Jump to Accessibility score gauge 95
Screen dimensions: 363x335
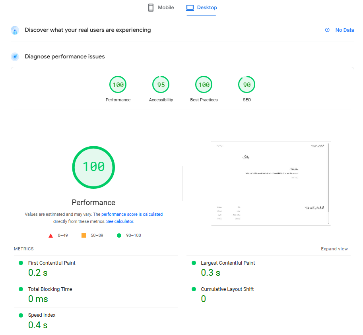pyautogui.click(x=161, y=84)
